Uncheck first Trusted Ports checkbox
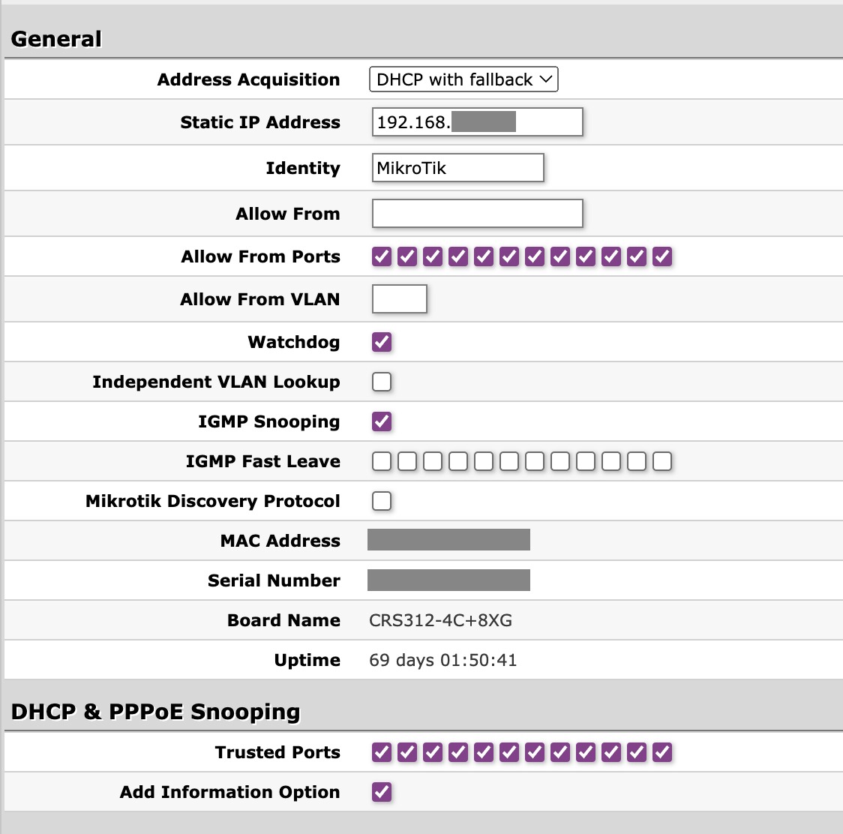843x834 pixels. 382,752
